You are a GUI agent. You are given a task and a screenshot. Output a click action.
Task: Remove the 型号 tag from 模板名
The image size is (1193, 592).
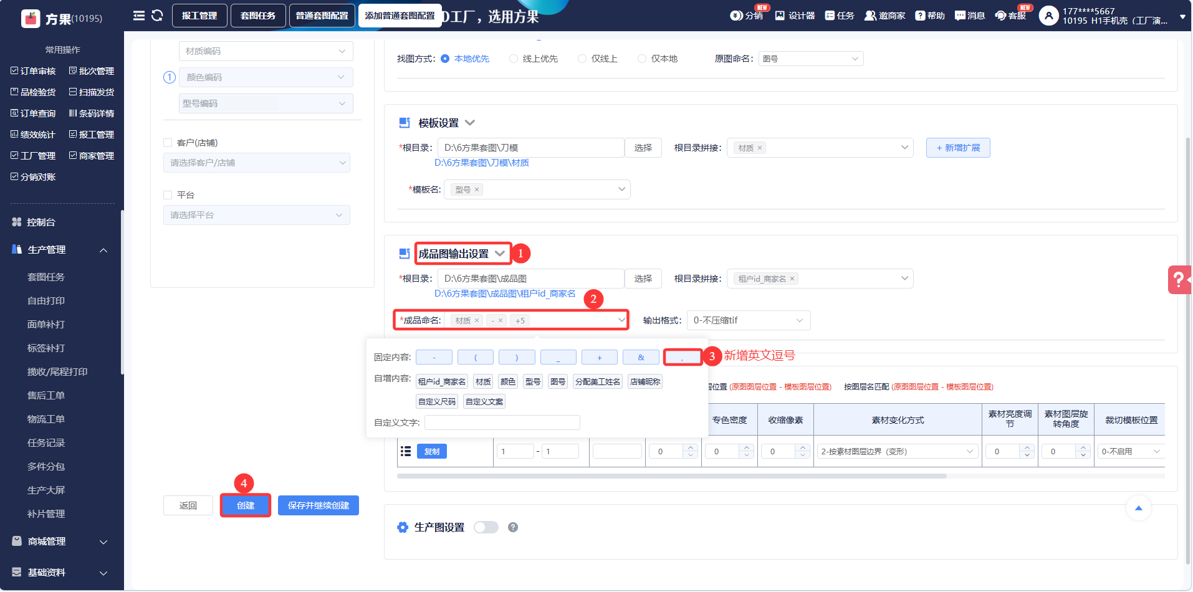coord(477,189)
